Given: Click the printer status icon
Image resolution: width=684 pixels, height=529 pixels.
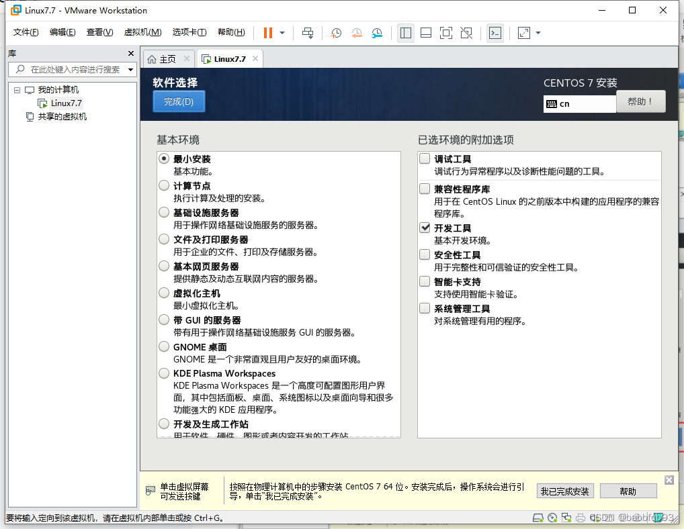Looking at the screenshot, I should pos(580,518).
